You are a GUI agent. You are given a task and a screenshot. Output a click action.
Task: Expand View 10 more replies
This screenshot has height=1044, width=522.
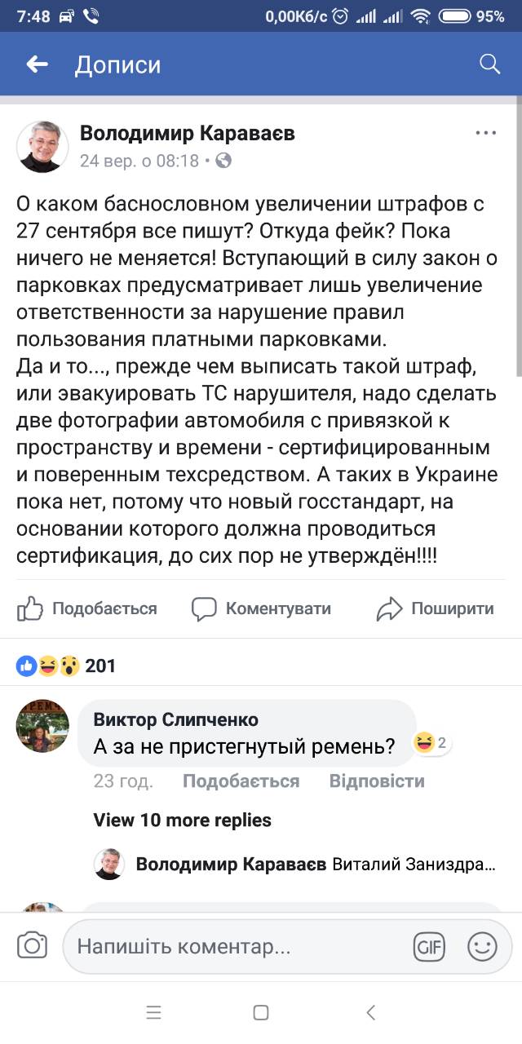pos(182,821)
